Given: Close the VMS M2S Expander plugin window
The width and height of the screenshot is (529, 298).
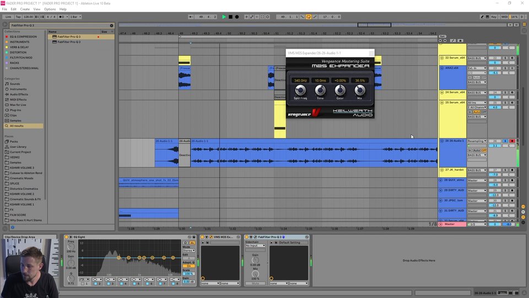Looking at the screenshot, I should coord(371,53).
